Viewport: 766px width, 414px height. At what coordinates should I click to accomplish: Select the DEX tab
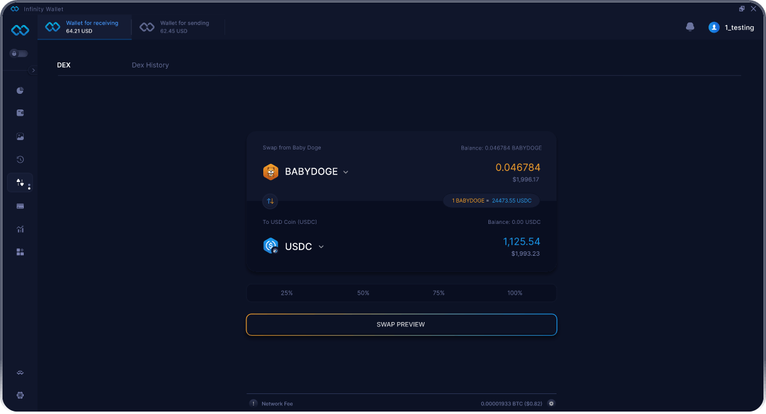[64, 65]
